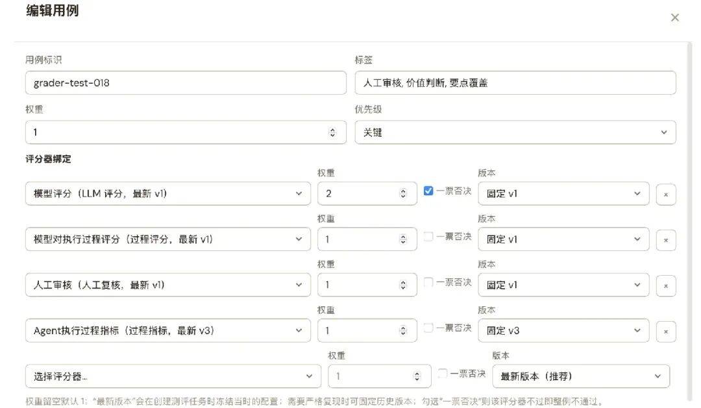Click the 编辑用例 dialog title
The width and height of the screenshot is (701, 408).
[x=53, y=11]
